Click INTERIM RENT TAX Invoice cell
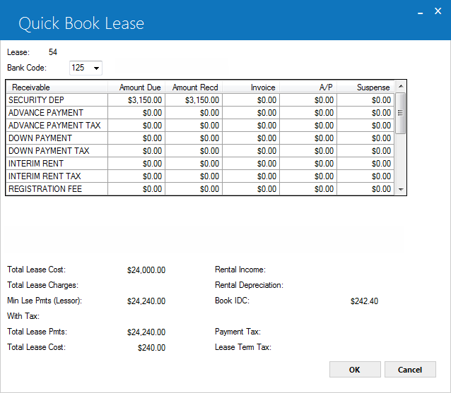 [251, 176]
